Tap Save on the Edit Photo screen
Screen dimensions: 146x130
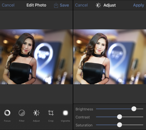[x=64, y=5]
